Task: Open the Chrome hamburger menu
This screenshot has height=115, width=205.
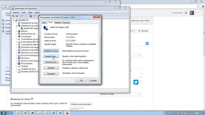Action: pos(203,6)
